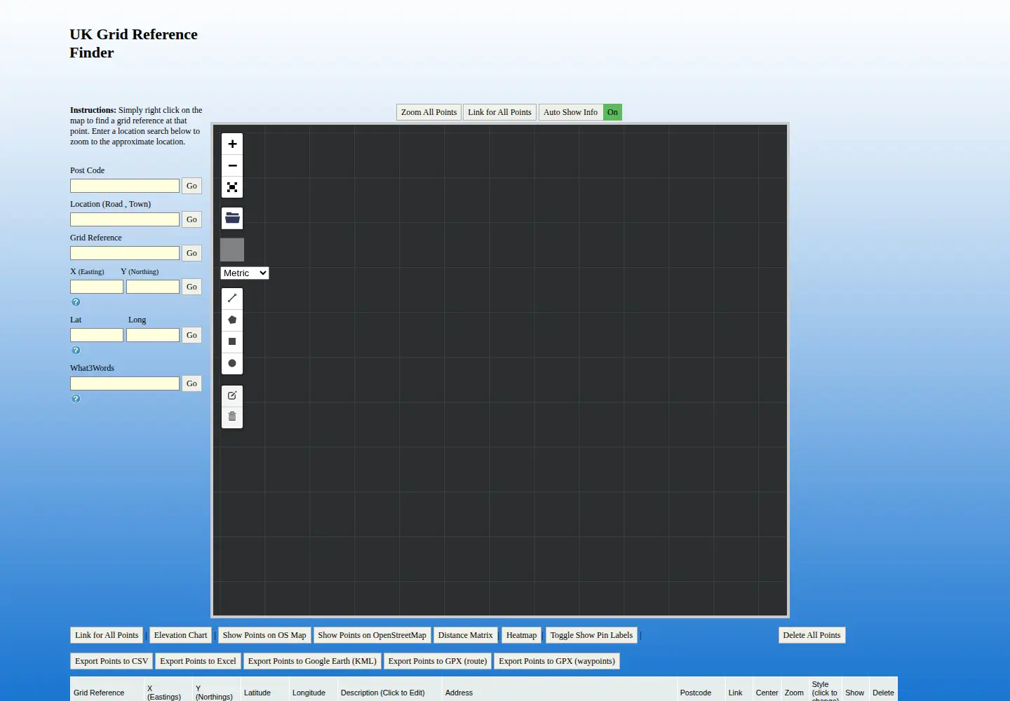Click Go next to Easting/Northing fields
The image size is (1010, 701).
pyautogui.click(x=191, y=287)
